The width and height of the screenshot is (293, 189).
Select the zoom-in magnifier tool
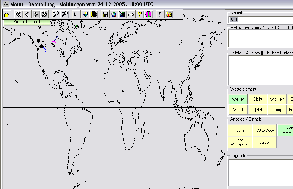[x=56, y=14]
